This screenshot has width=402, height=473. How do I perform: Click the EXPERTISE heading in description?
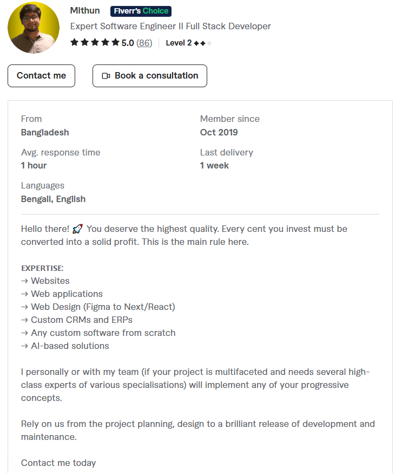tap(42, 268)
